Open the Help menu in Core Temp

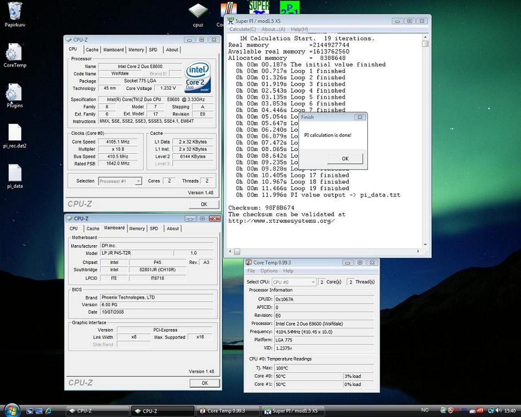(288, 271)
